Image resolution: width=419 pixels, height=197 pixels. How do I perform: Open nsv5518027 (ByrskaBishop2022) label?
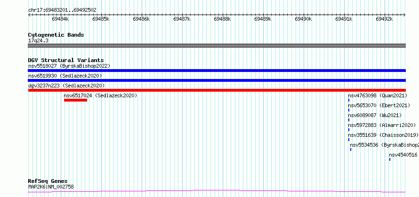tap(69, 66)
